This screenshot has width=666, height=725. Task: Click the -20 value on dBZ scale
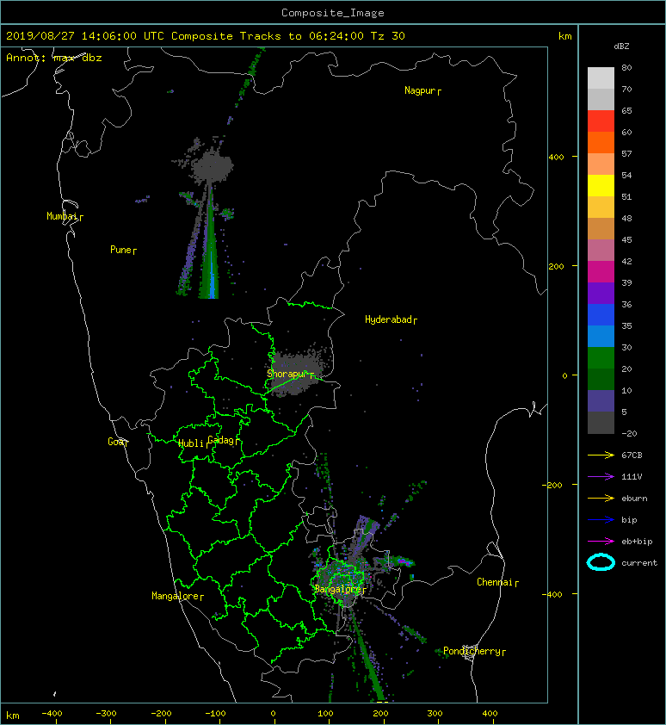pos(630,434)
